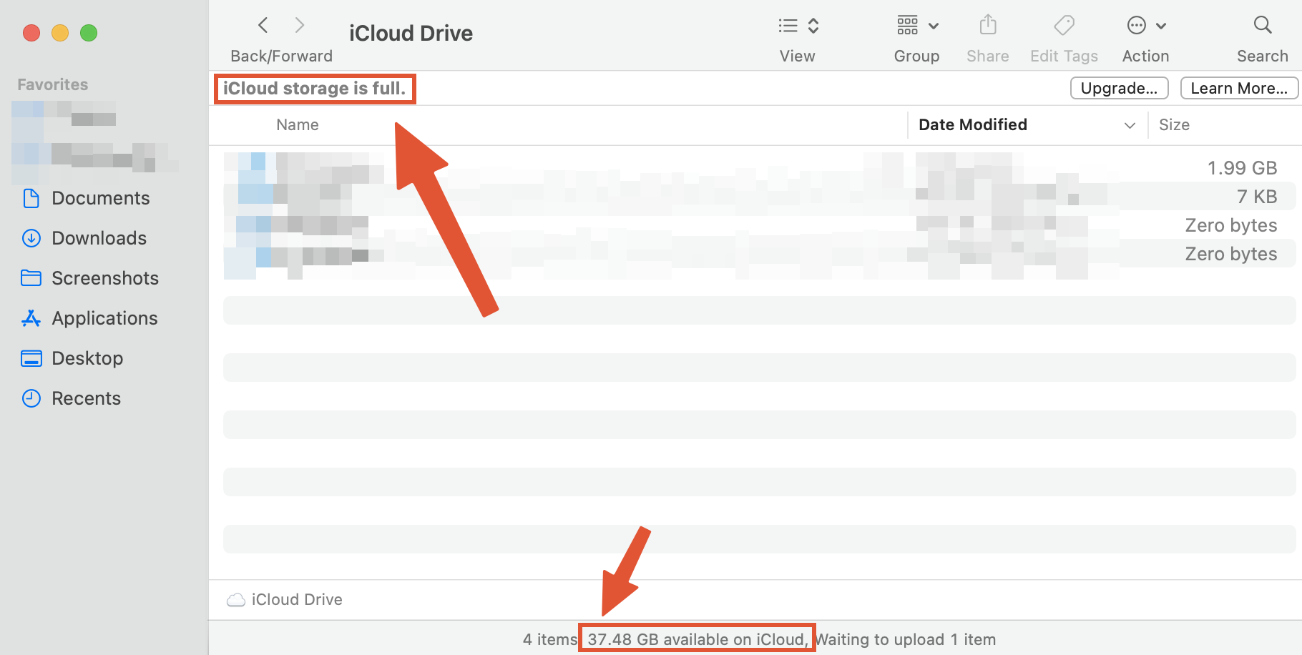
Task: Click '4 items' in the status bar
Action: click(549, 639)
